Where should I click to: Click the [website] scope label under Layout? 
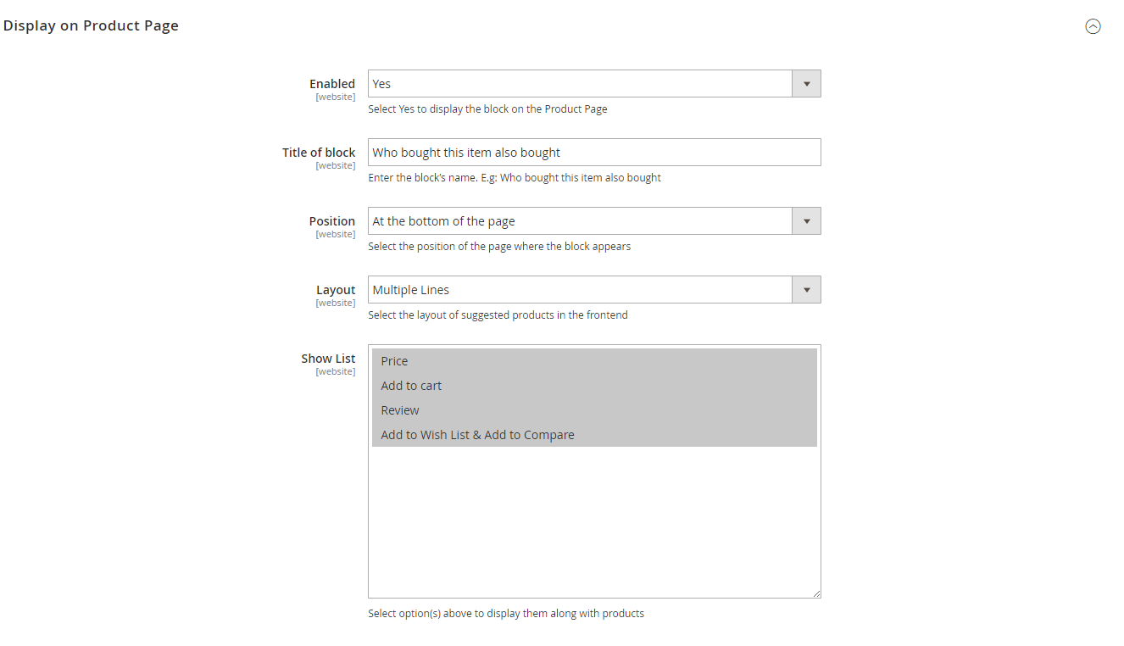pyautogui.click(x=336, y=303)
